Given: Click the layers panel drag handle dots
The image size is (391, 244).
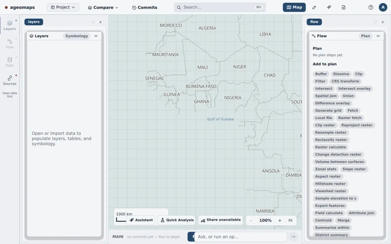Looking at the screenshot, I should pos(93,22).
